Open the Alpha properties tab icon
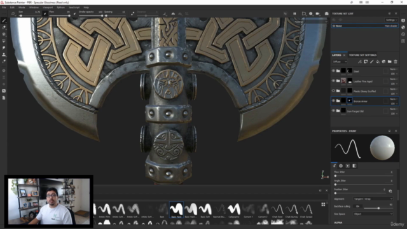The width and height of the screenshot is (407, 229). pos(341,165)
